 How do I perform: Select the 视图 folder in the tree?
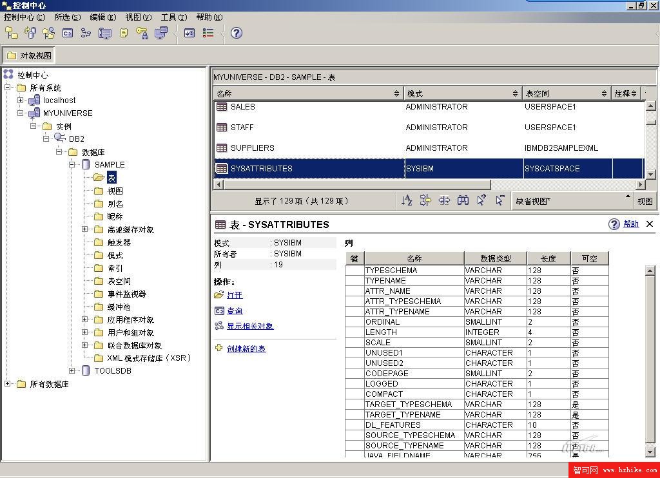(x=115, y=191)
